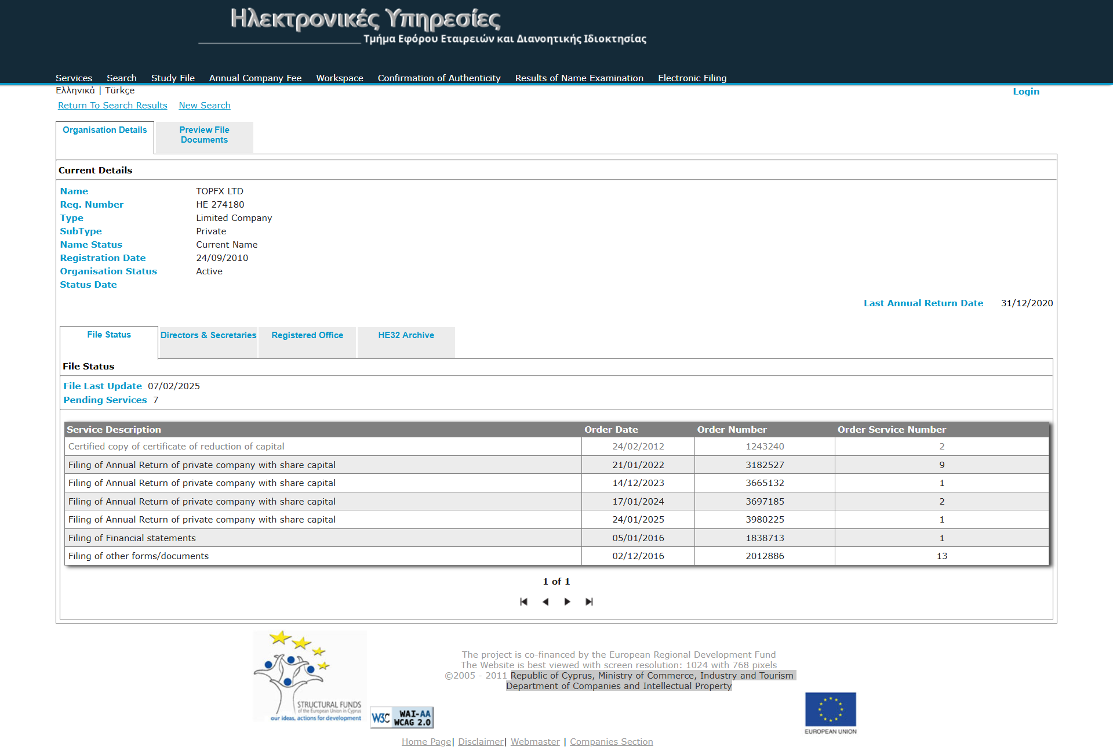Click File Last Update date 07/02/2025

pos(174,386)
